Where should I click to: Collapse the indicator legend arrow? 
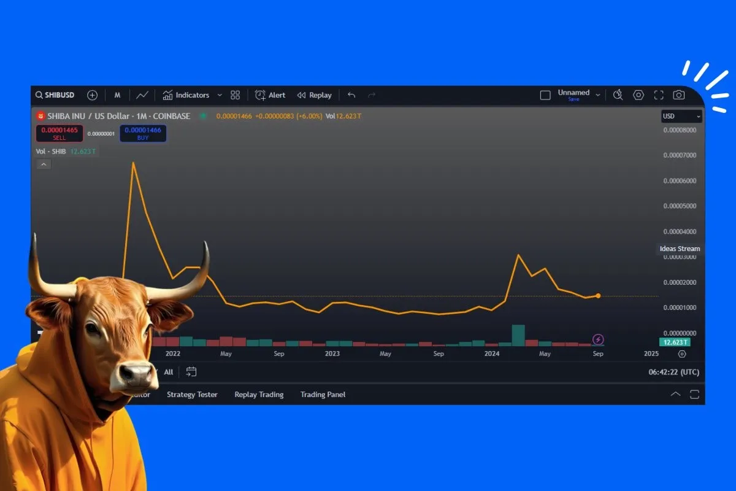43,164
